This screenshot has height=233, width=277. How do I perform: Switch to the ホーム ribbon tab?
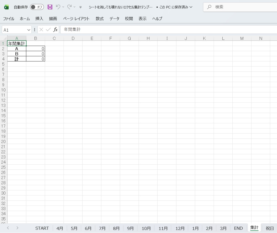pyautogui.click(x=25, y=19)
